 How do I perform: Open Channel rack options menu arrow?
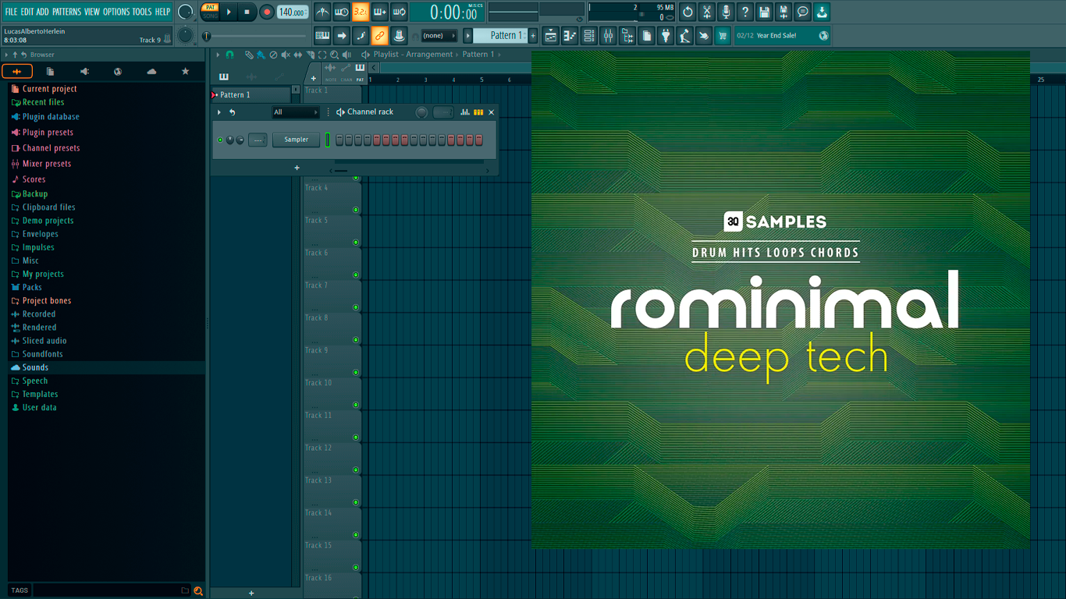pyautogui.click(x=219, y=112)
